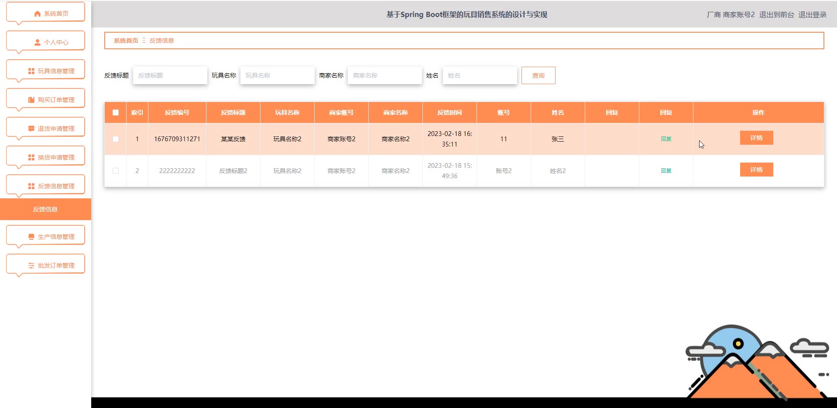Click the 反馈编号 column header
This screenshot has width=837, height=408.
177,112
